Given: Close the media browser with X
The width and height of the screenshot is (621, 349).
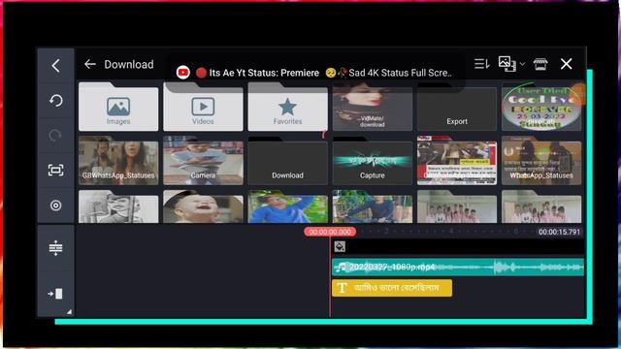Looking at the screenshot, I should point(567,64).
